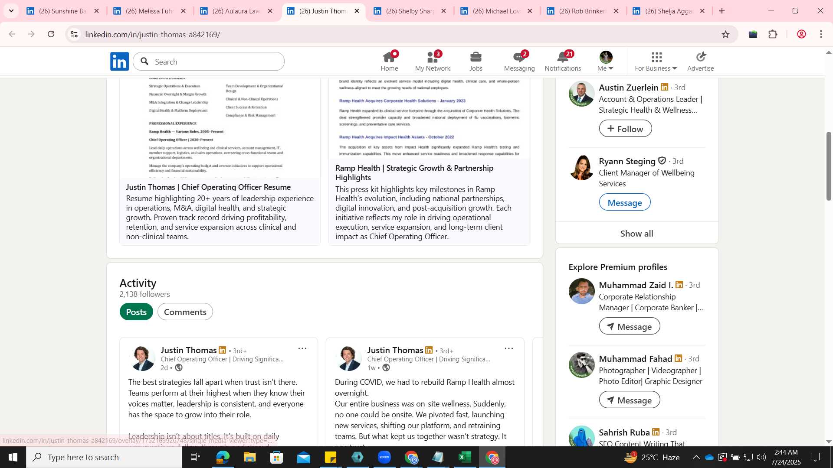
Task: Open the Notifications bell
Action: click(563, 62)
